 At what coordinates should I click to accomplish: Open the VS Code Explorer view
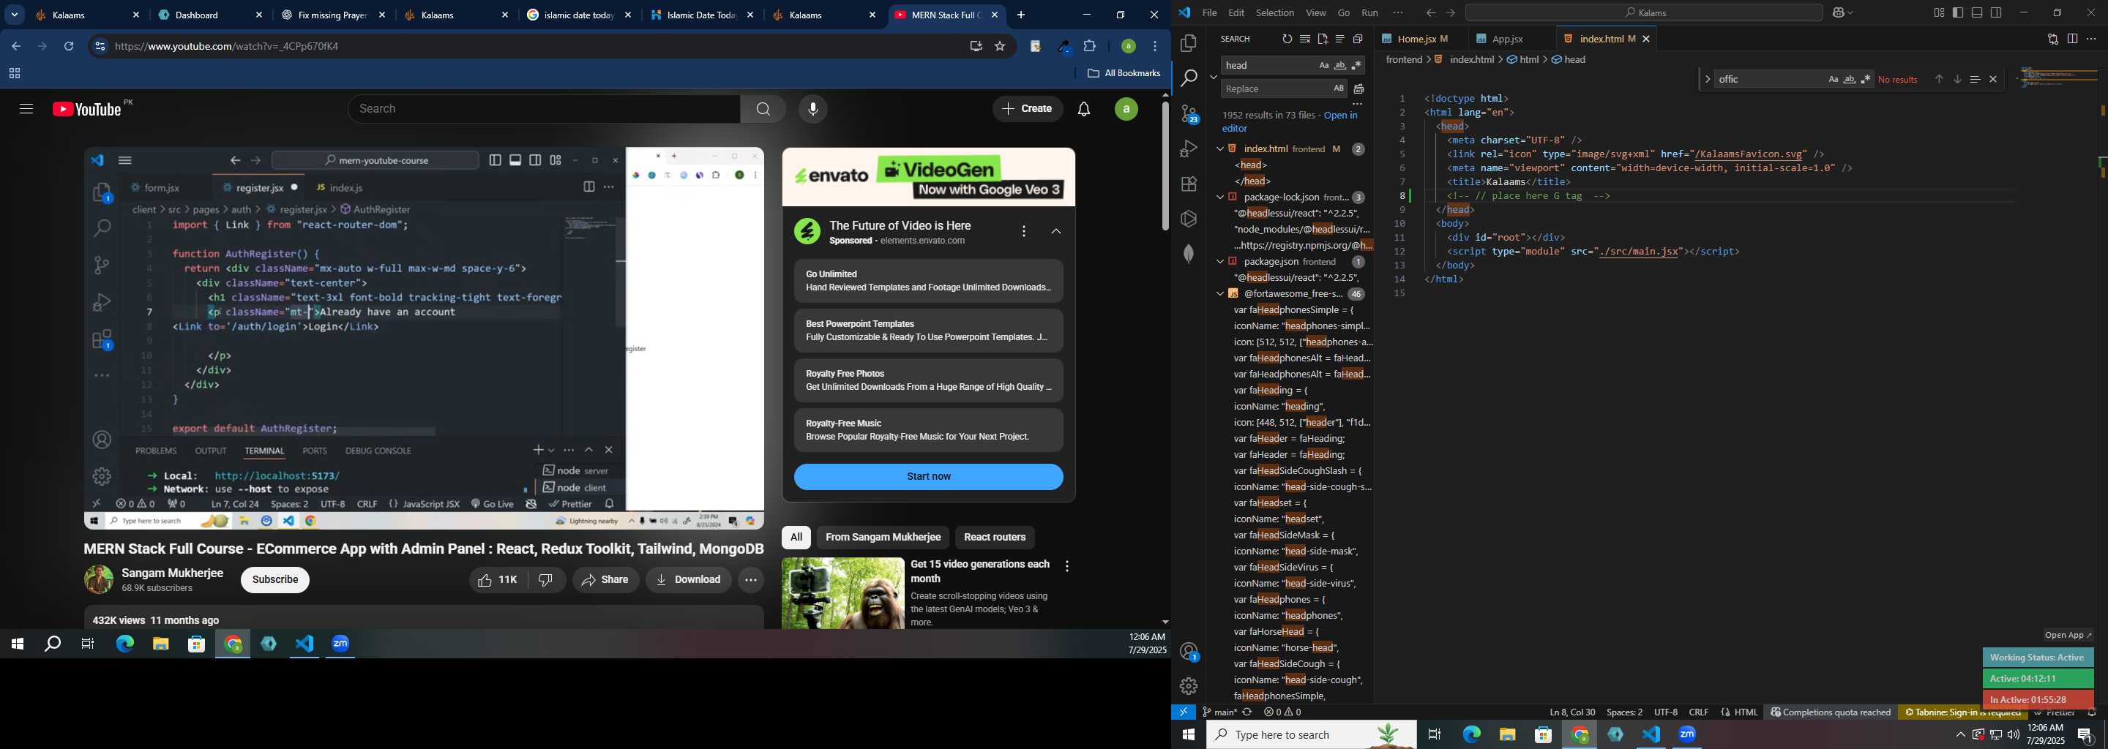1188,43
